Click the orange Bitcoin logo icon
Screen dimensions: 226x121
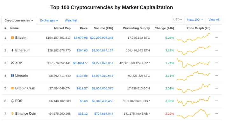click(12, 38)
